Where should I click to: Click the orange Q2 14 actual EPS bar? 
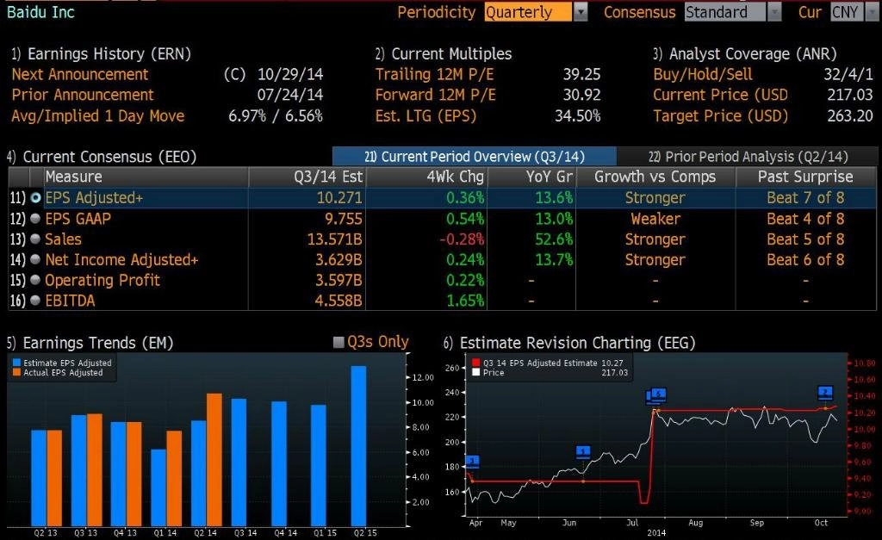[x=214, y=460]
